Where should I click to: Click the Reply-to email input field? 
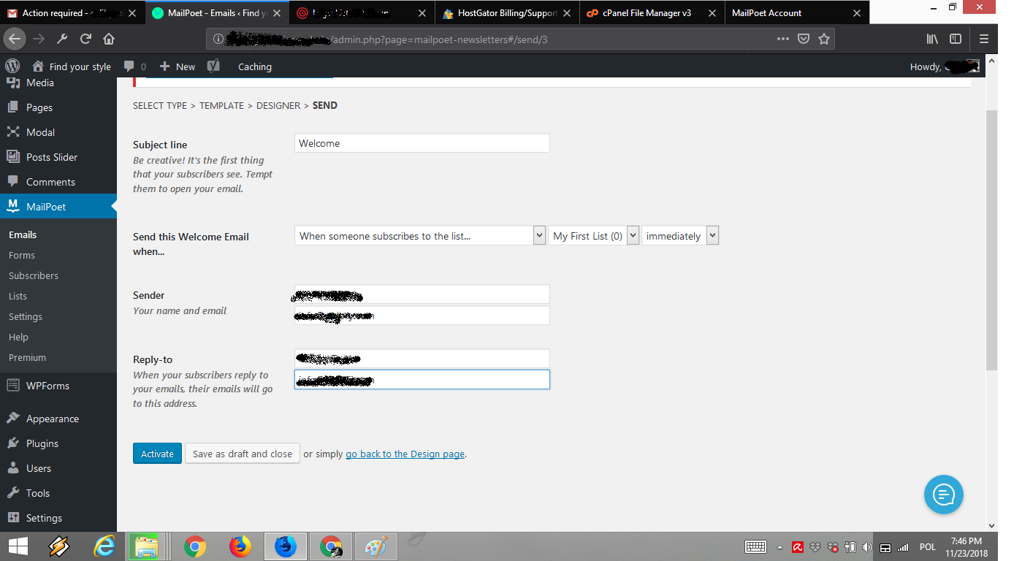click(422, 380)
